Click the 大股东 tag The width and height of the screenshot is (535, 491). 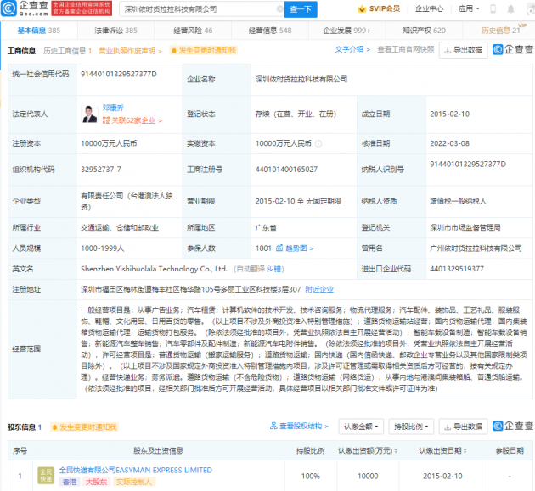click(x=96, y=482)
